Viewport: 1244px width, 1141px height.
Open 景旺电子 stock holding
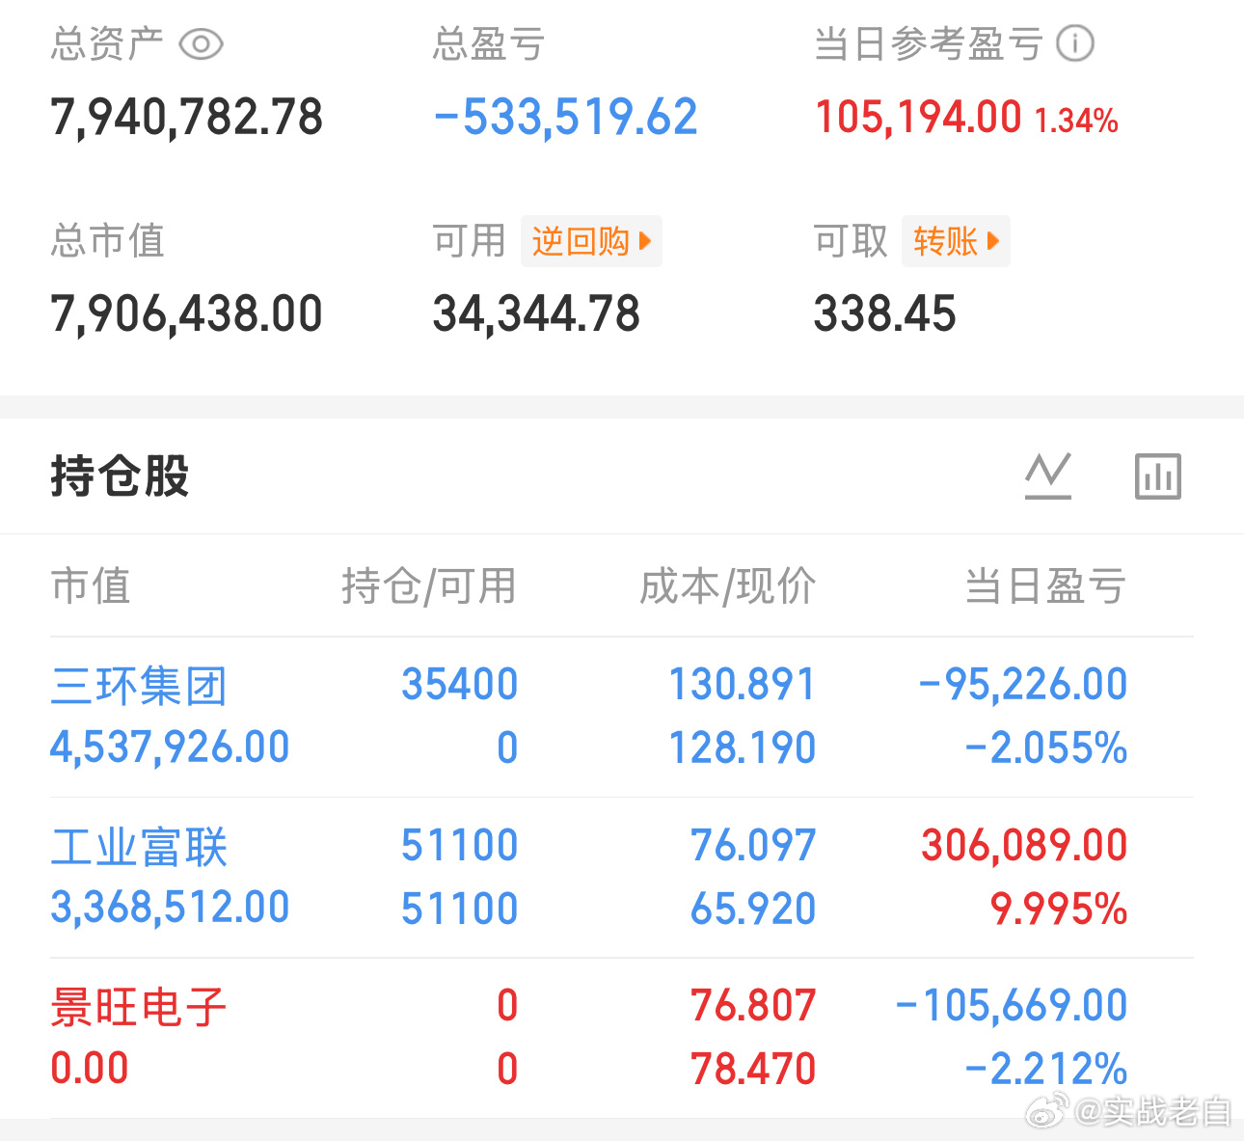click(x=139, y=1007)
